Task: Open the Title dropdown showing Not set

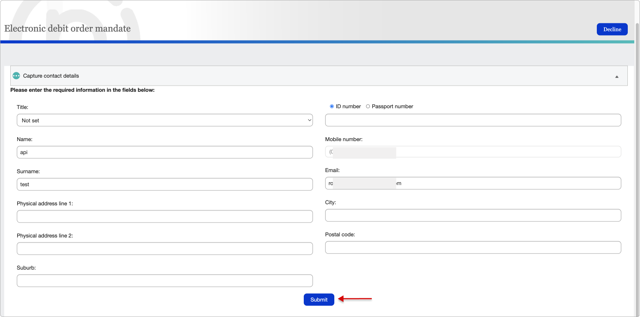Action: (165, 120)
